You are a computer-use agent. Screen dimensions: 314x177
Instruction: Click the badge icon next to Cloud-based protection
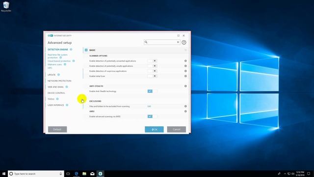74,61
